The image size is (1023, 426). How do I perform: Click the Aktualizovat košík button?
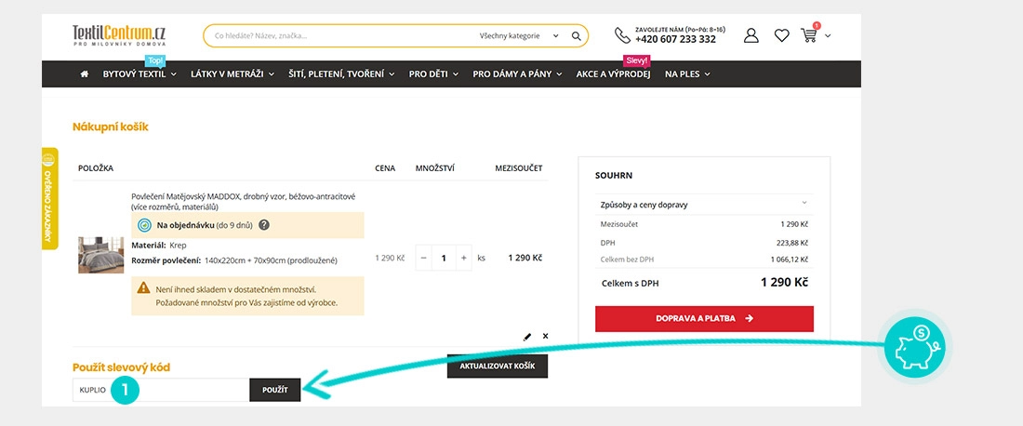click(x=498, y=366)
